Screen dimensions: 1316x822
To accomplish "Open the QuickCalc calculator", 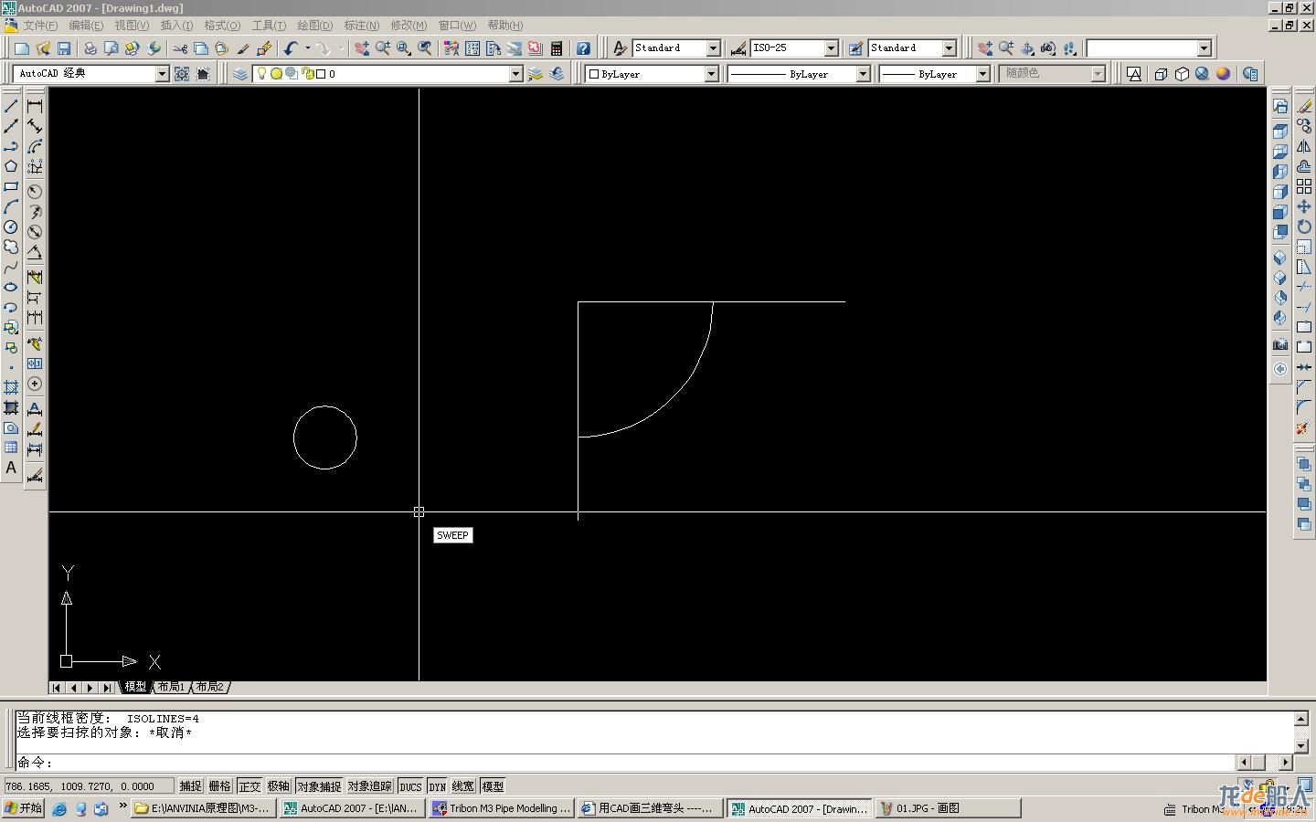I will coord(556,48).
